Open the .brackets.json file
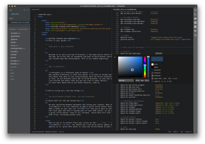Viewport: 205px width, 144px height. [x=15, y=33]
